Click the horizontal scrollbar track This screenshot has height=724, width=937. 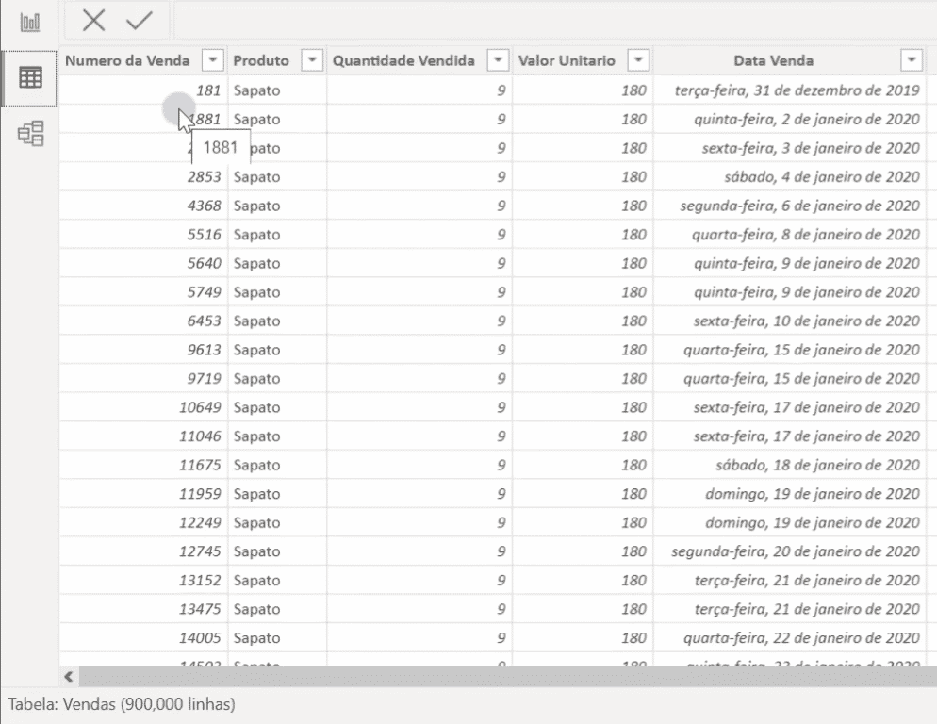coord(508,677)
